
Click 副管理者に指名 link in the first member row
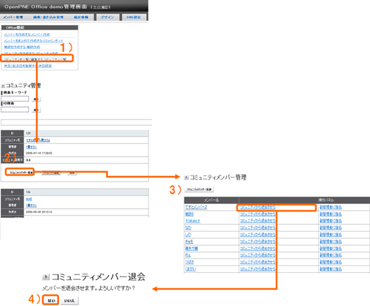pyautogui.click(x=331, y=207)
